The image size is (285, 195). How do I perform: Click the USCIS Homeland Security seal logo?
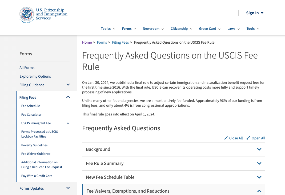point(27,15)
